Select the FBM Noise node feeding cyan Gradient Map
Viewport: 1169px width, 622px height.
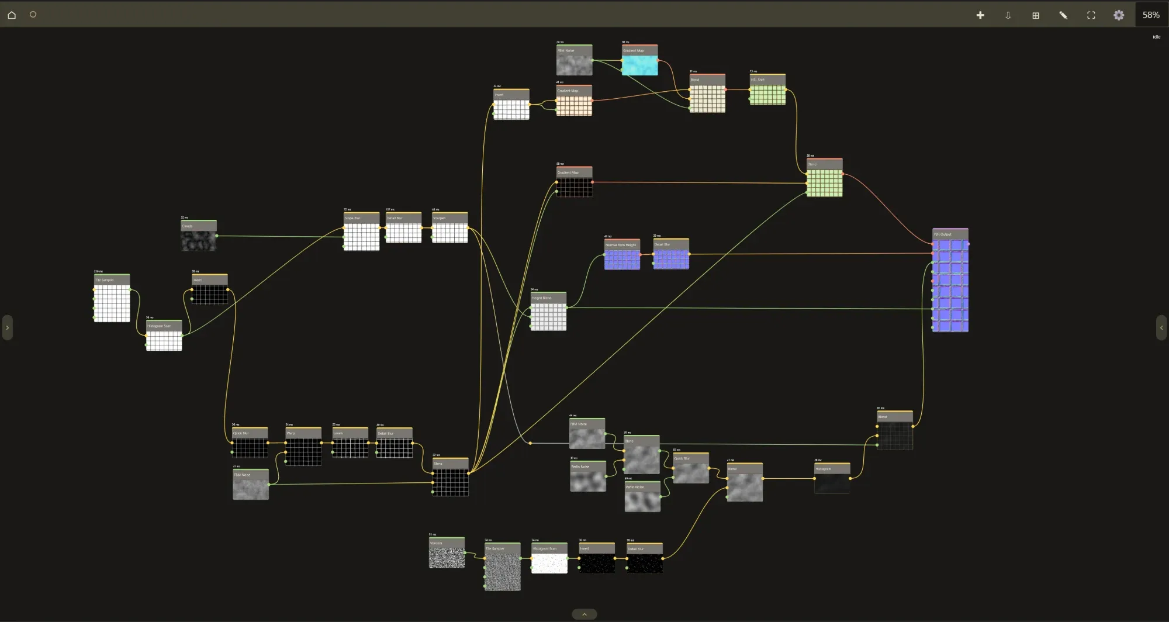(574, 60)
